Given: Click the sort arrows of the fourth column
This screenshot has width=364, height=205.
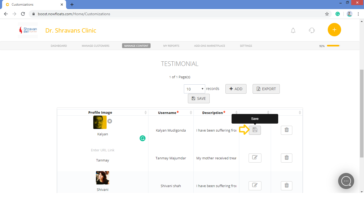Looking at the screenshot, I should [268, 112].
